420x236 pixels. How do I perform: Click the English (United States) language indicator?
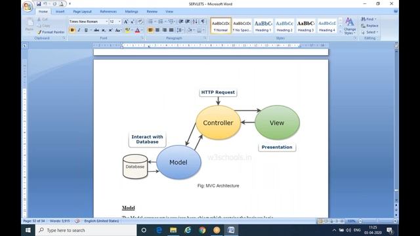(102, 221)
